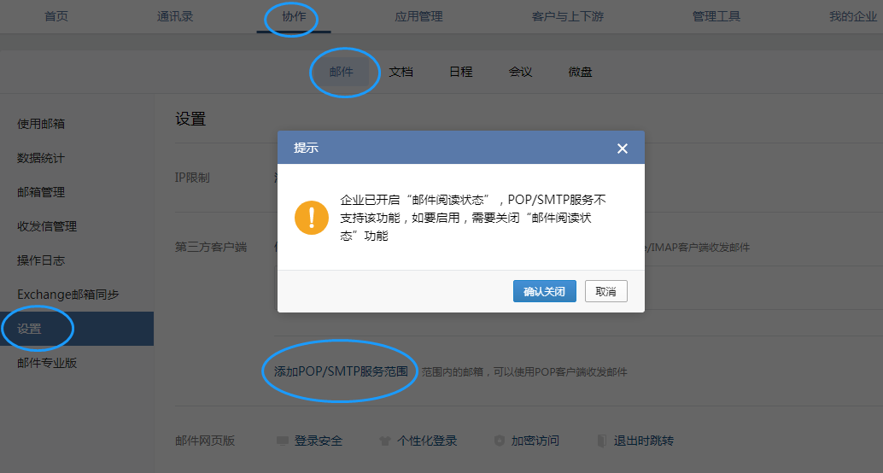The height and width of the screenshot is (473, 883).
Task: Click the 退出时跳转 link
Action: pyautogui.click(x=644, y=441)
